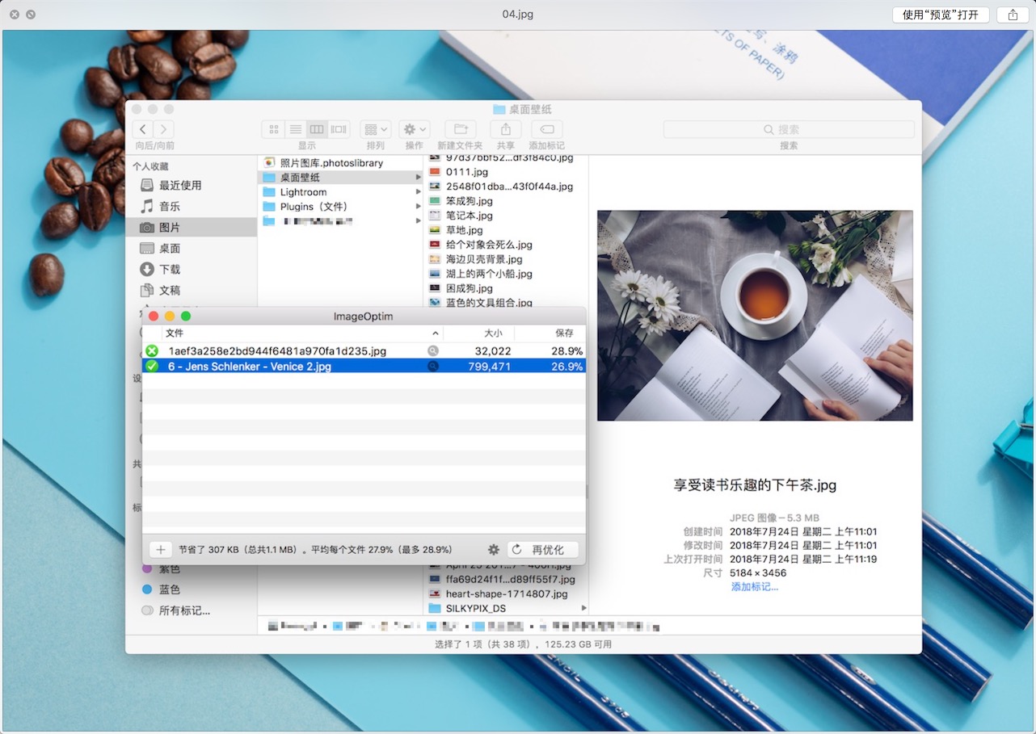Reveal 1aef3a258e file with magnifier icon
The width and height of the screenshot is (1036, 734).
(433, 351)
